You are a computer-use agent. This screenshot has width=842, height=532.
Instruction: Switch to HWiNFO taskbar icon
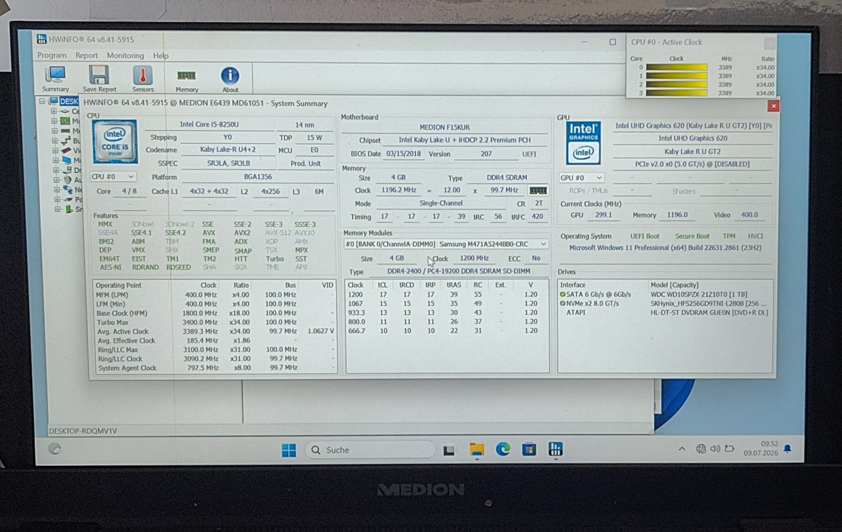point(555,449)
